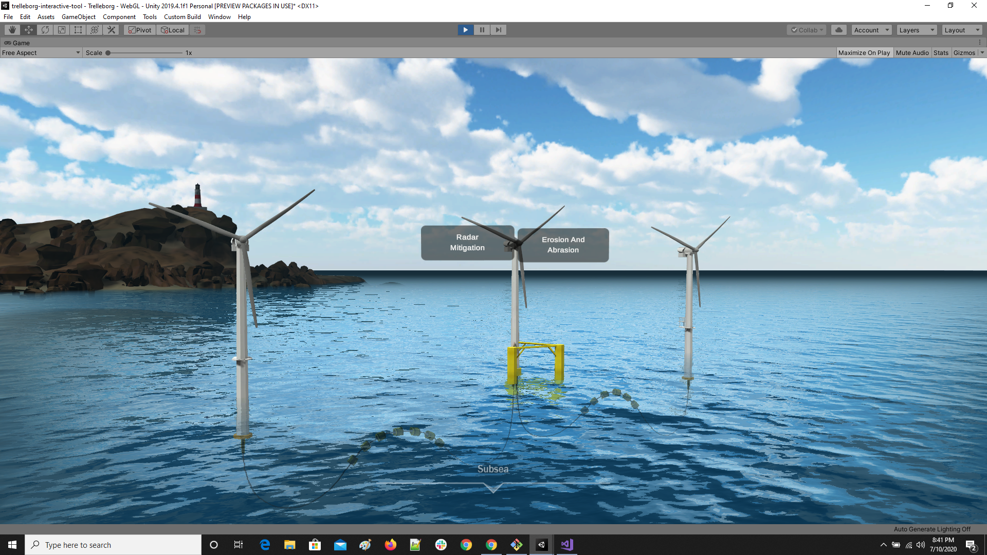This screenshot has width=987, height=555.
Task: Click the Erosion And Abrasion button
Action: [x=563, y=245]
